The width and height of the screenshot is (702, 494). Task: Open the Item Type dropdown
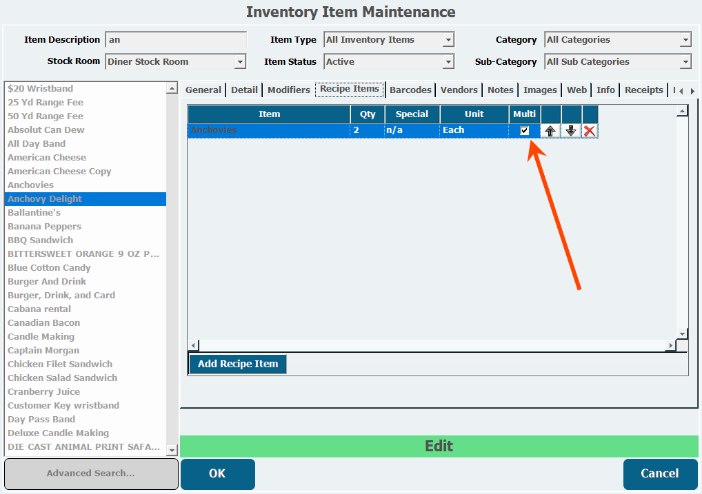tap(448, 40)
